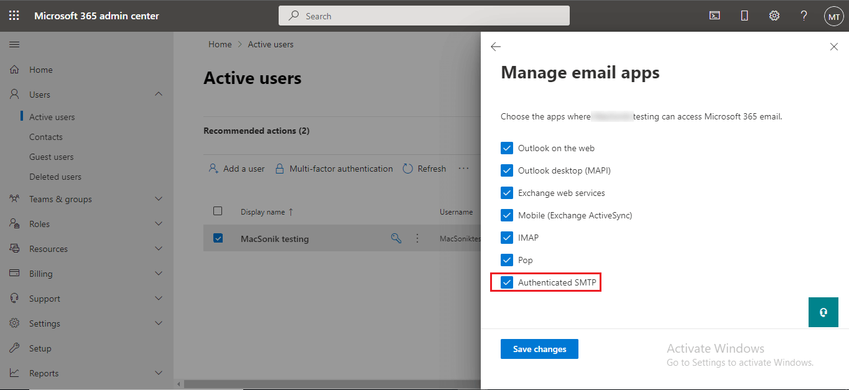
Task: Expand the Teams & groups section
Action: tap(159, 199)
